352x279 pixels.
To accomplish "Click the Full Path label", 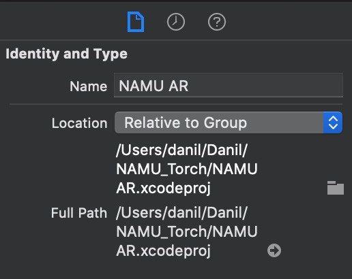I will (x=79, y=213).
